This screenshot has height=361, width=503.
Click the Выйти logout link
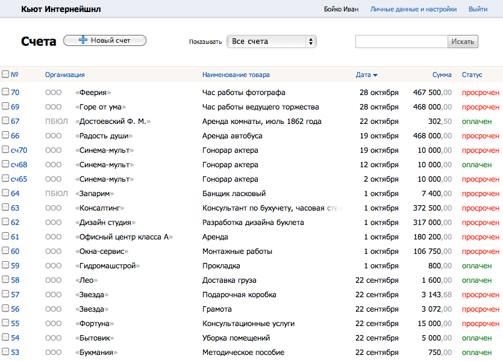point(478,9)
